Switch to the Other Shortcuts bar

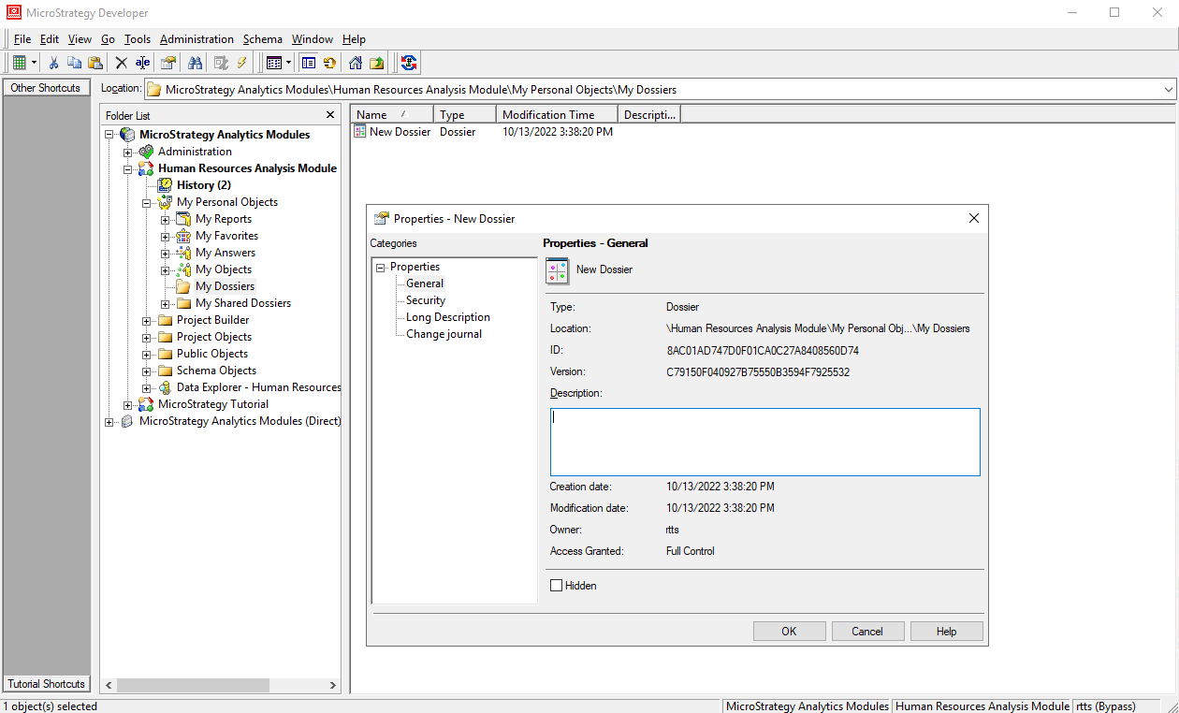(x=46, y=88)
